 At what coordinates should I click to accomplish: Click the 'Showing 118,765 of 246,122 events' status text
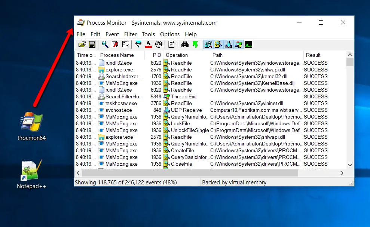126,182
